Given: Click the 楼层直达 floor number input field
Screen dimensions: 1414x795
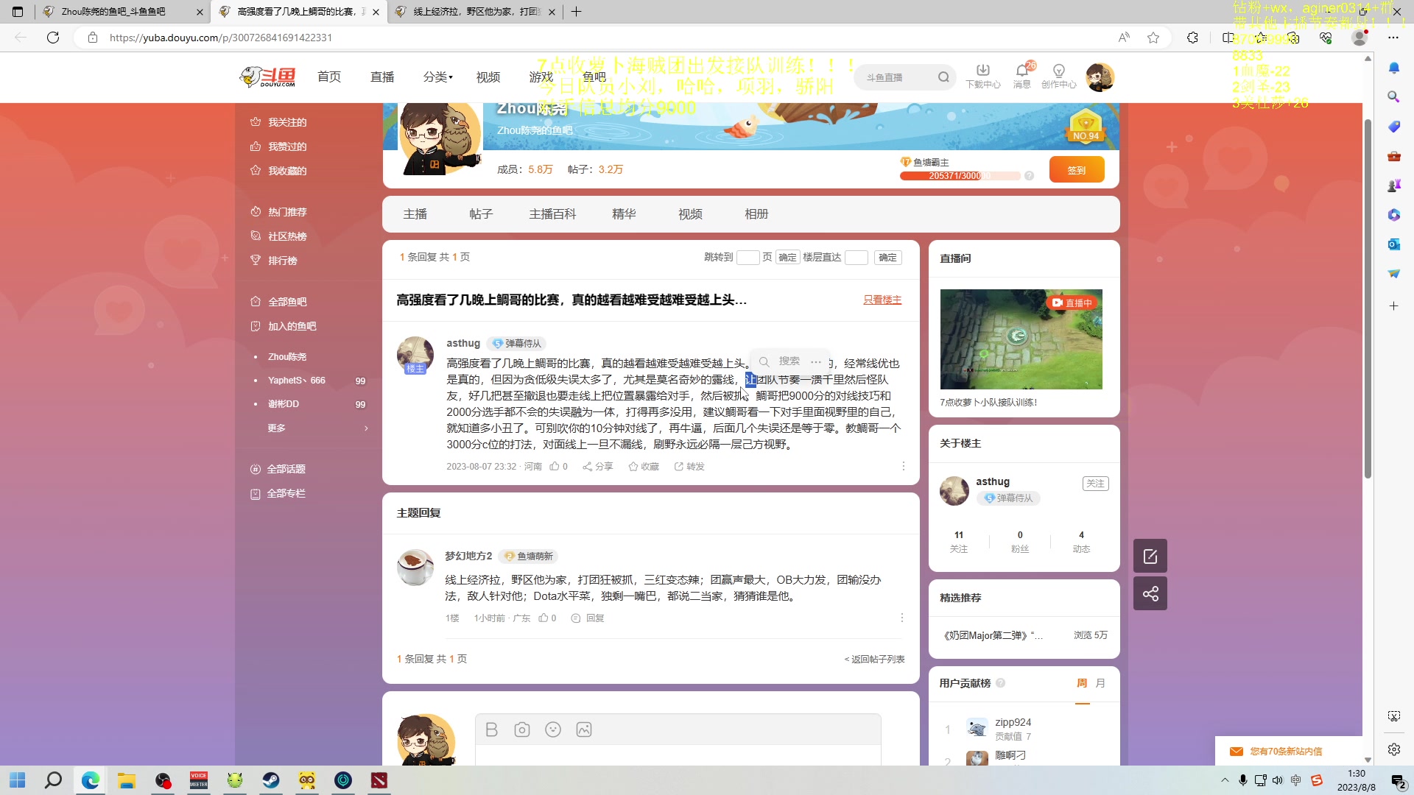Looking at the screenshot, I should pyautogui.click(x=857, y=258).
